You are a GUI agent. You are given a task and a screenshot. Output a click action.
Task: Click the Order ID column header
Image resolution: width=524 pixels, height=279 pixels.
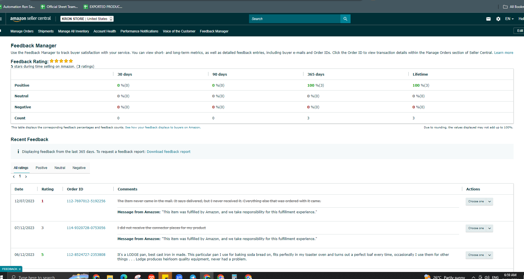click(x=75, y=189)
